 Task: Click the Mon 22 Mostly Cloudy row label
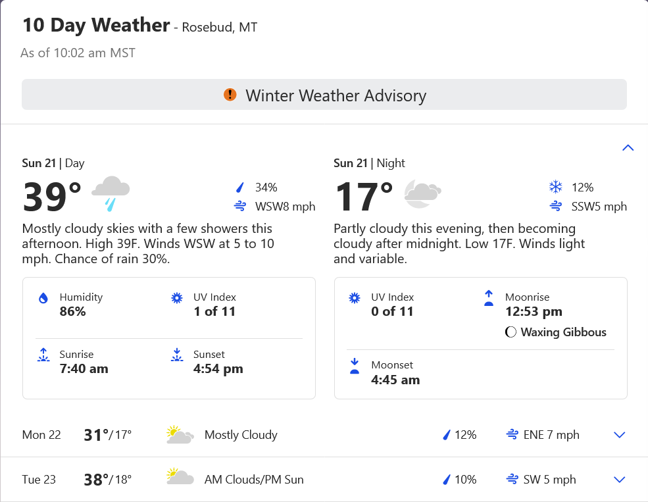[241, 435]
